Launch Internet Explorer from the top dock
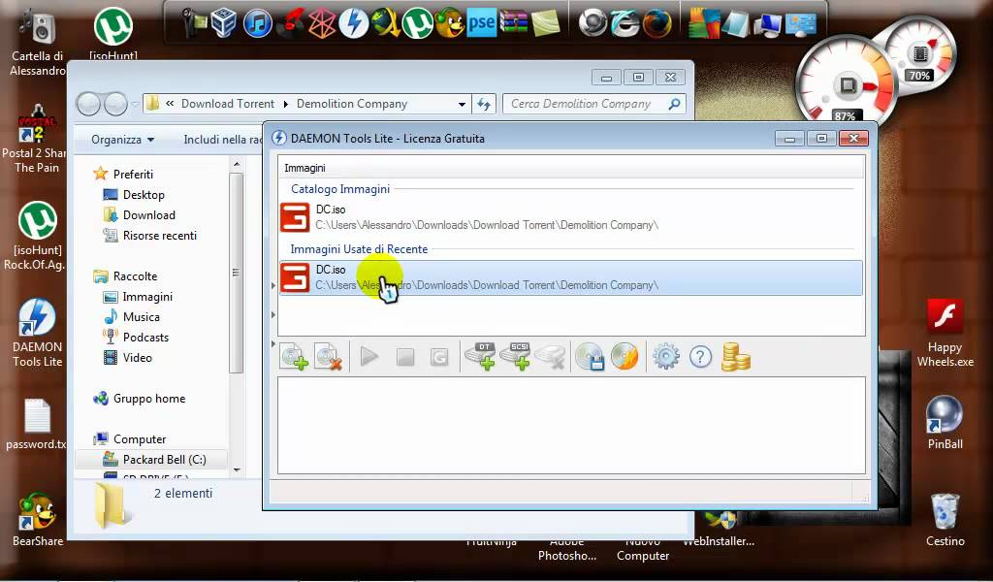This screenshot has width=993, height=582. coord(625,24)
